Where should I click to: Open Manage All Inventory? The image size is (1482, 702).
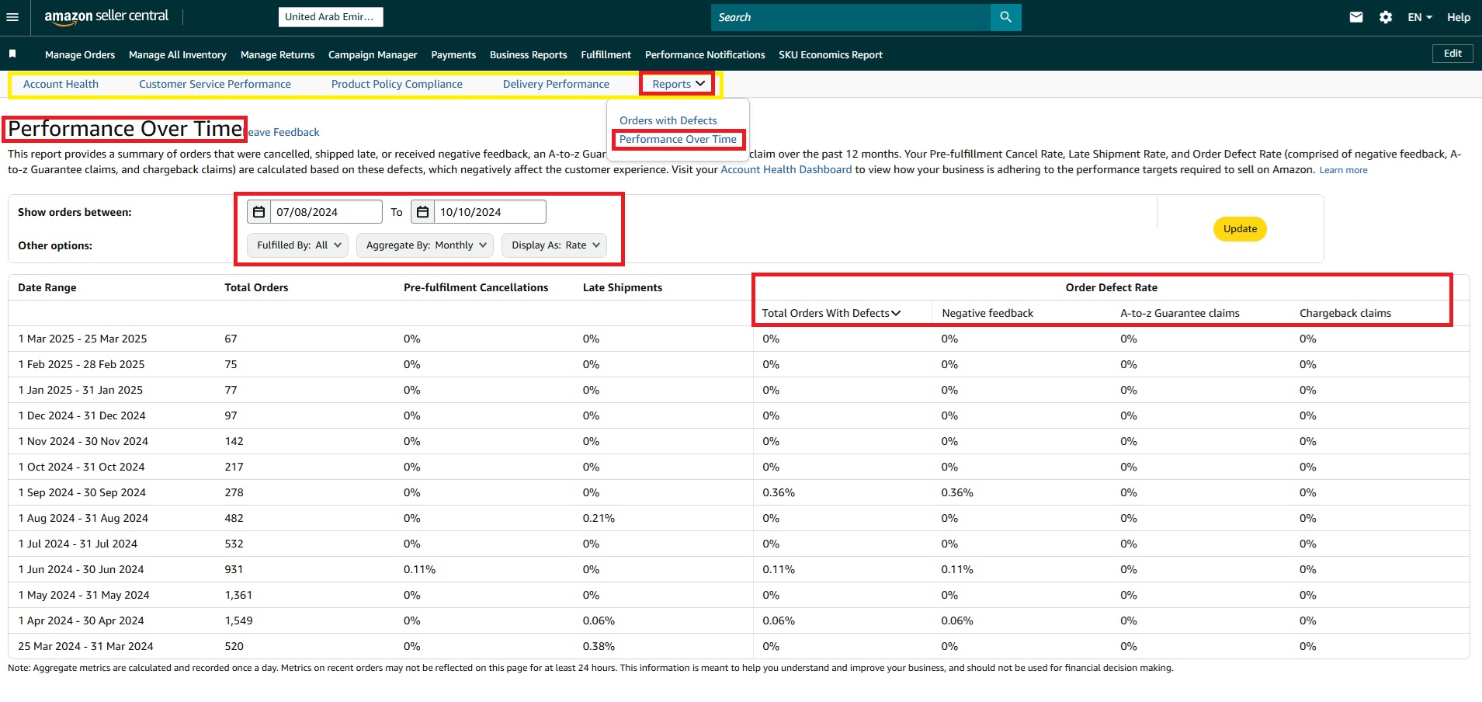click(x=178, y=54)
